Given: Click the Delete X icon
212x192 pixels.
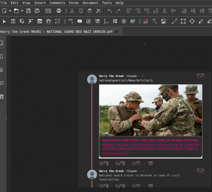Looking at the screenshot, I should pyautogui.click(x=99, y=11).
